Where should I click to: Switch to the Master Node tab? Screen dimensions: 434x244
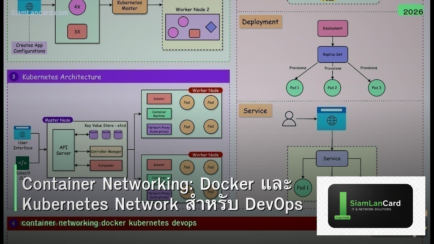[58, 120]
